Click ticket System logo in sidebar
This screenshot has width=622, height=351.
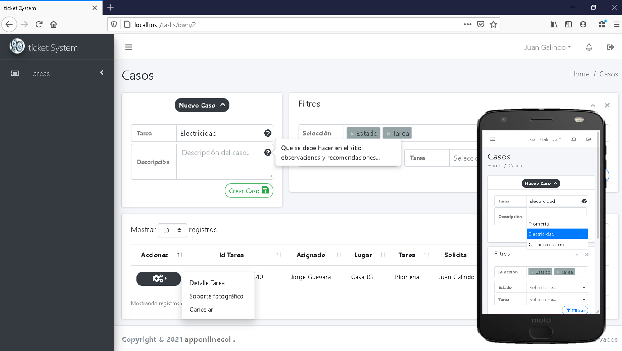(17, 46)
